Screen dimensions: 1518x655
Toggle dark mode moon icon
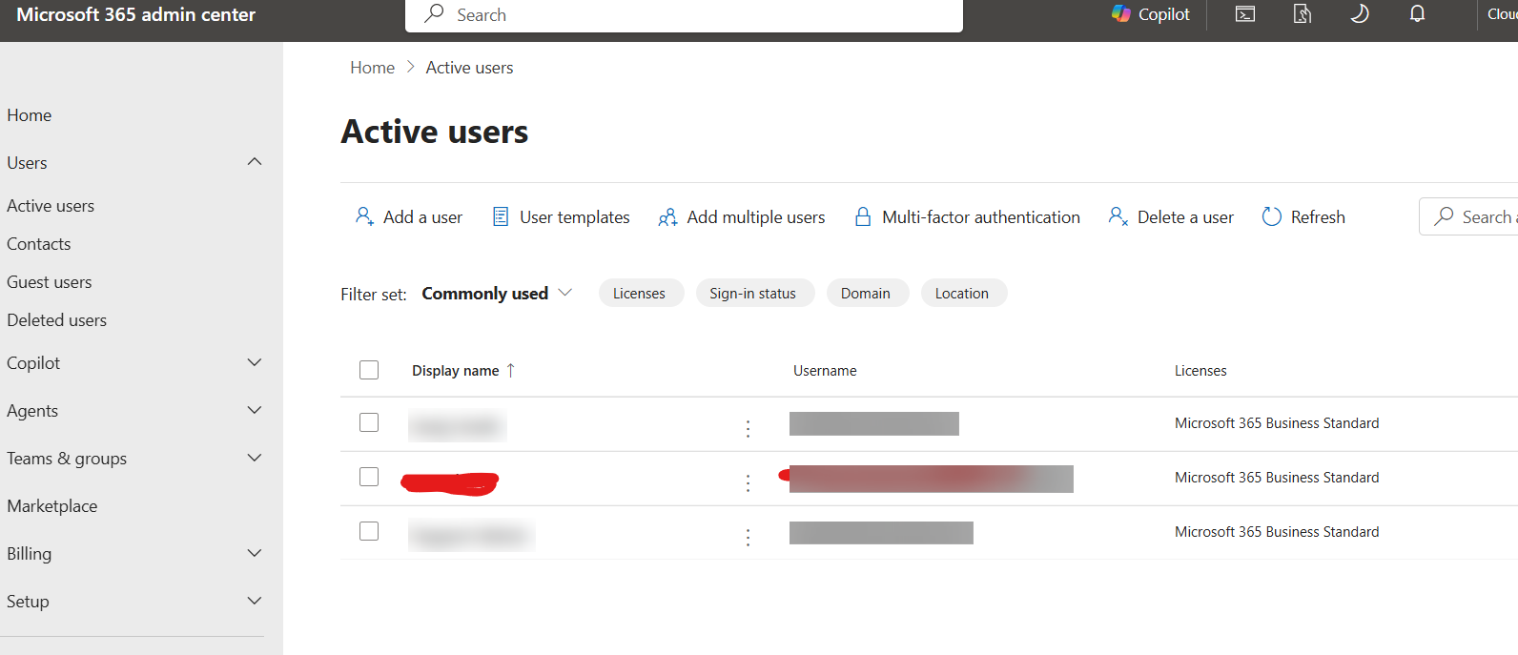tap(1360, 14)
